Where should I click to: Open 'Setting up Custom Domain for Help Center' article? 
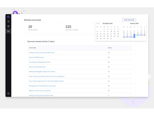tap(42, 53)
